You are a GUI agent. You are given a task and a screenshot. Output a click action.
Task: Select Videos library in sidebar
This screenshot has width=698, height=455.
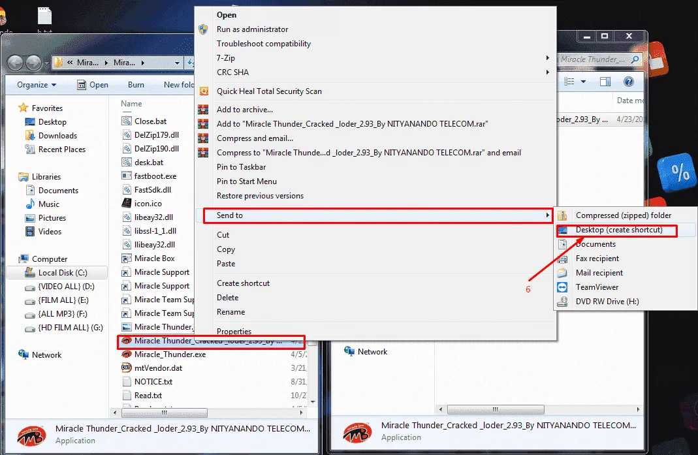(x=44, y=232)
